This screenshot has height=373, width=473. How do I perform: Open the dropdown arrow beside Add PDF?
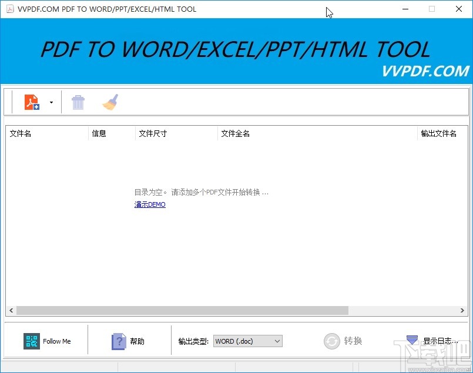click(x=51, y=101)
